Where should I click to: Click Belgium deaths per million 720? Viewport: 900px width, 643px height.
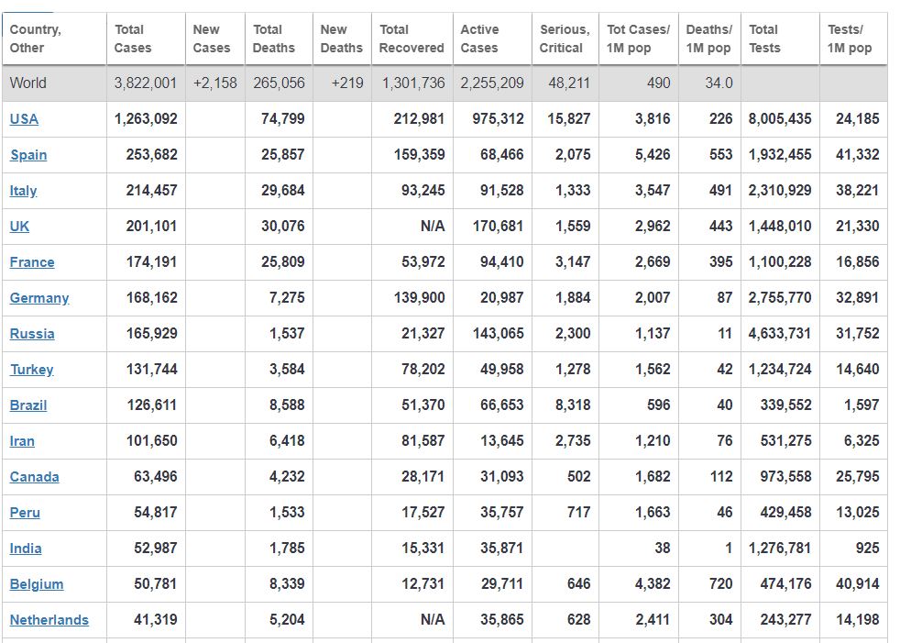(x=721, y=584)
